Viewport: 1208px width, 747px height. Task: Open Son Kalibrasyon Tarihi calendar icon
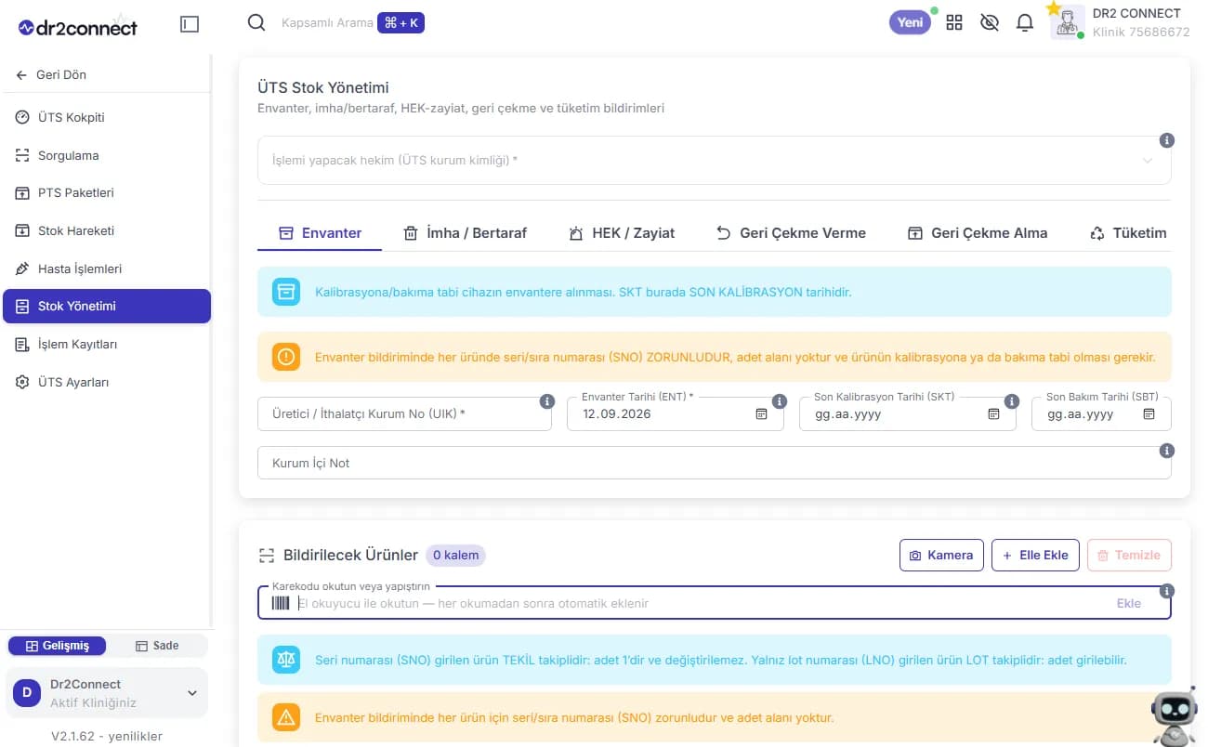[x=993, y=414]
